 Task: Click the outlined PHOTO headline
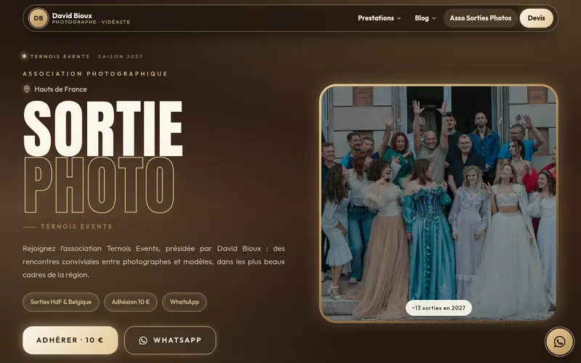coord(99,185)
